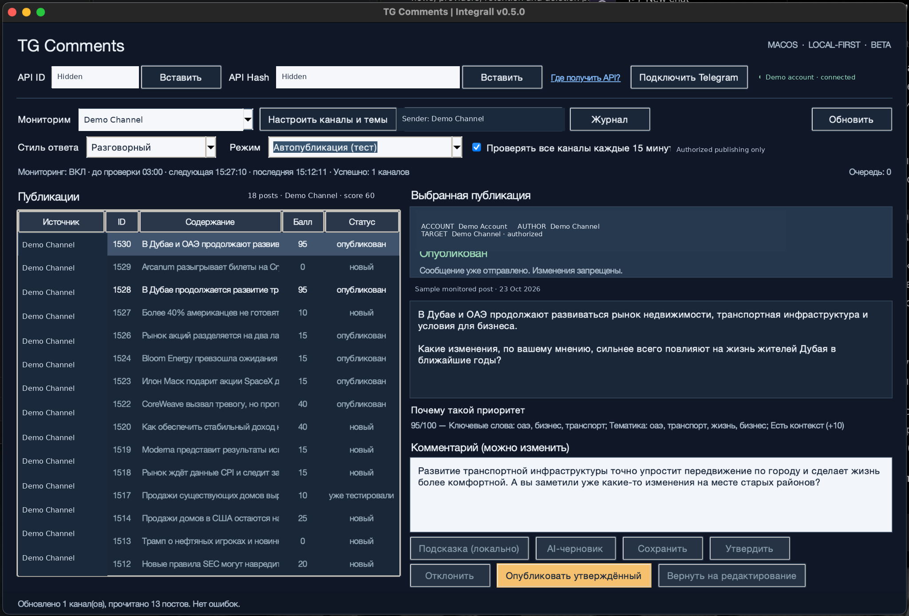
Task: Click the yellow window minimize button
Action: 27,12
